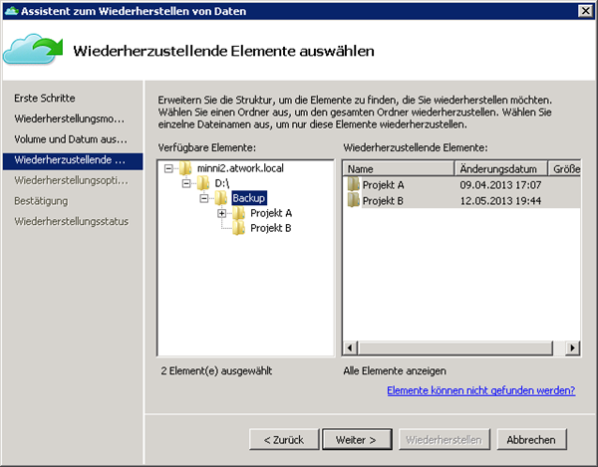Collapse the Backup folder node

click(x=204, y=198)
